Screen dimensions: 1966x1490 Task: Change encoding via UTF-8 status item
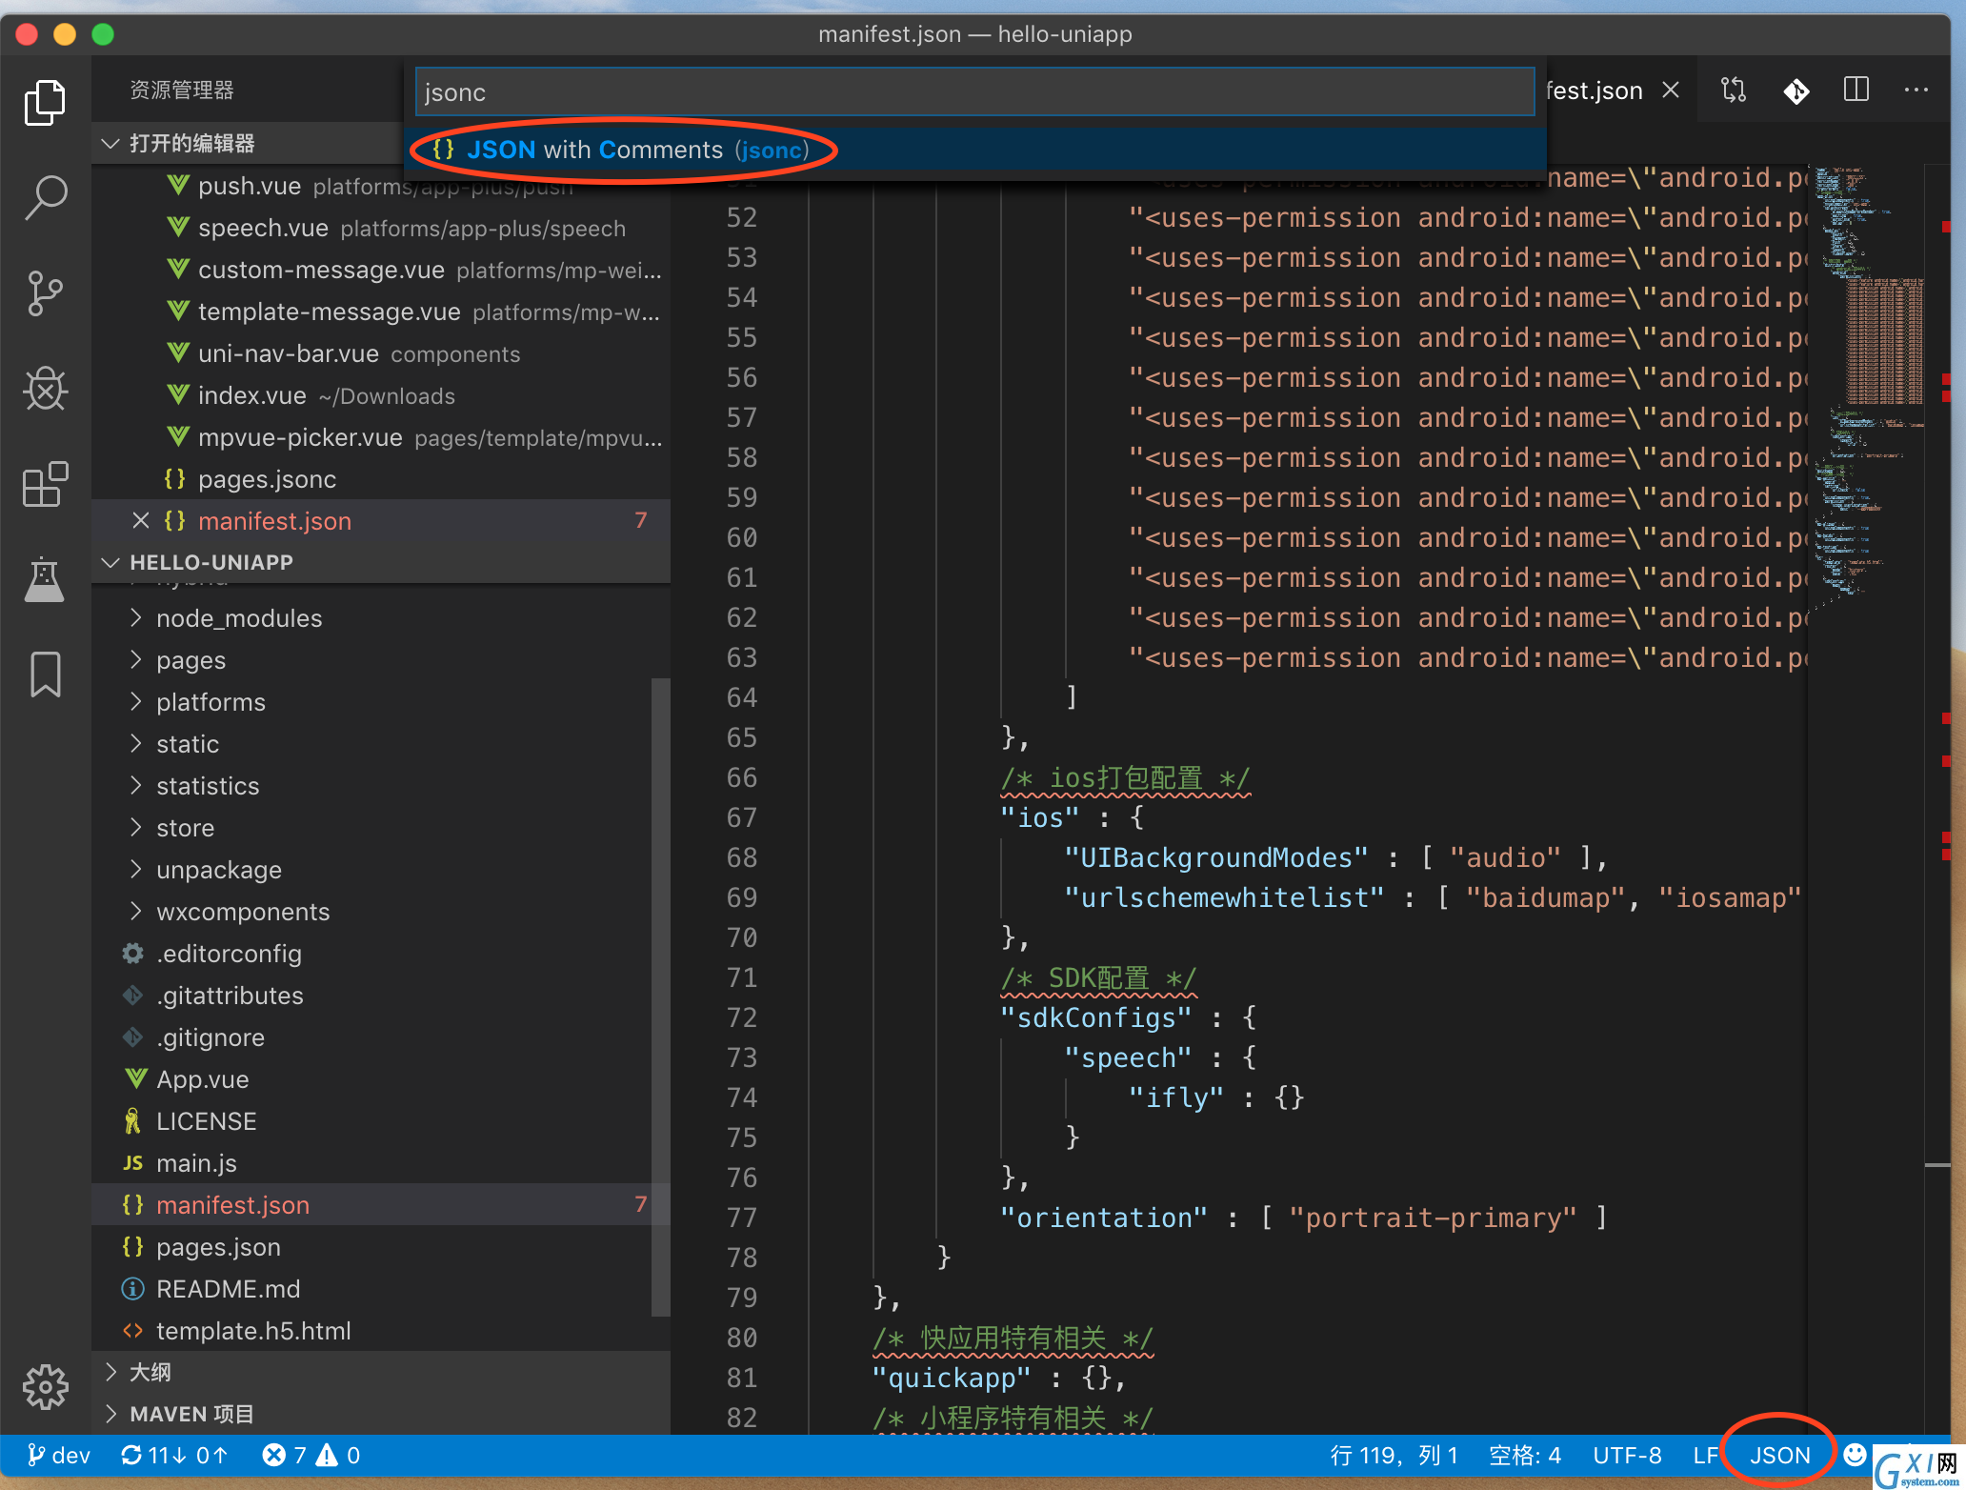pos(1627,1455)
